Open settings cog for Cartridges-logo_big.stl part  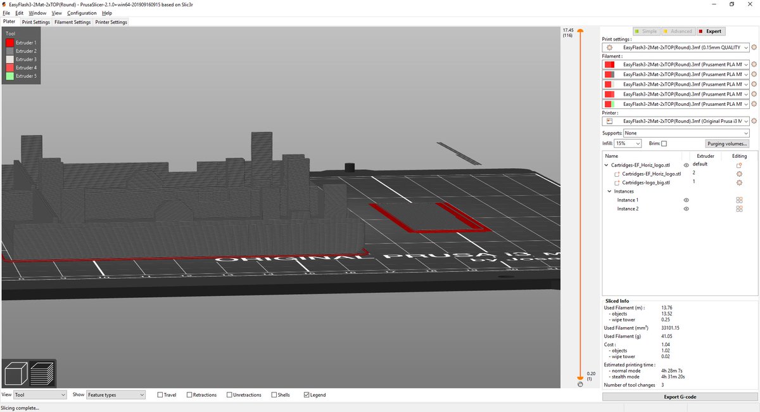point(739,183)
